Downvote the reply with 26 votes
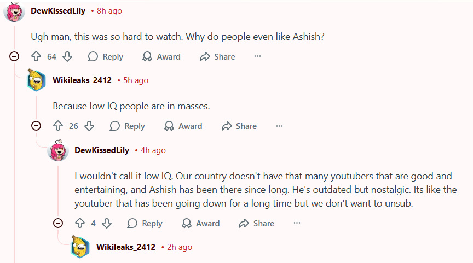 coord(89,126)
